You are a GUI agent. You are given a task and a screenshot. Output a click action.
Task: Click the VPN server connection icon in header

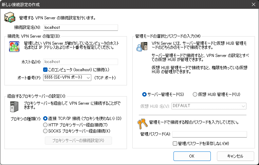pos(10,17)
